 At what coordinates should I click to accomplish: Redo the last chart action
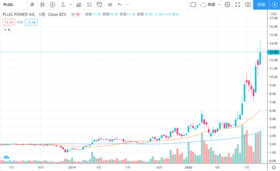tap(127, 5)
